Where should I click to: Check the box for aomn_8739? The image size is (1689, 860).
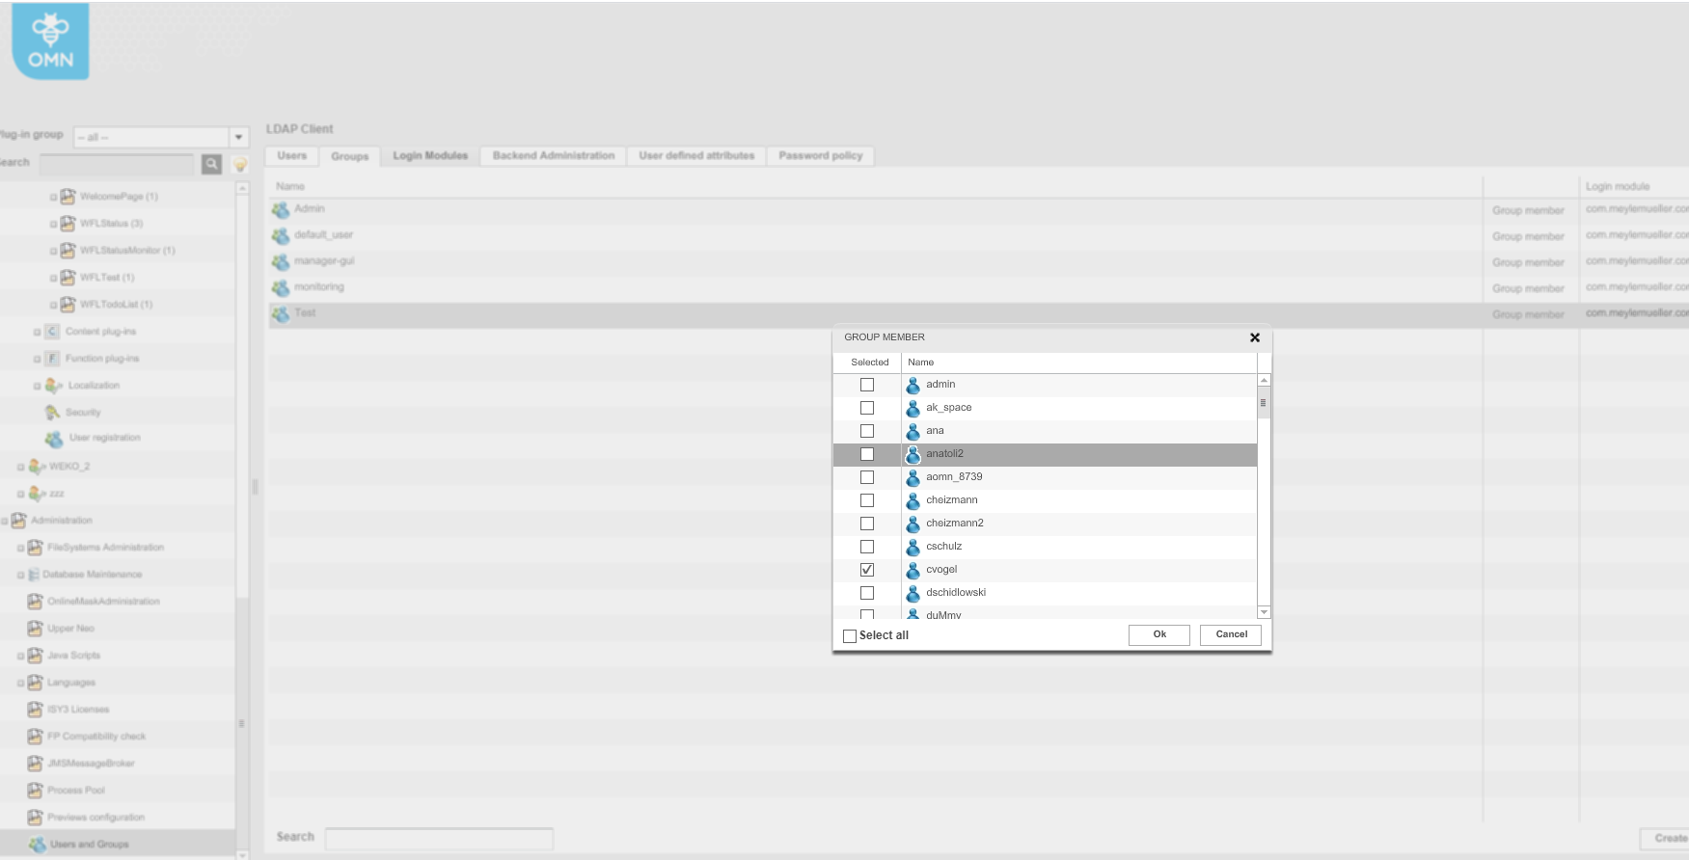click(x=867, y=477)
